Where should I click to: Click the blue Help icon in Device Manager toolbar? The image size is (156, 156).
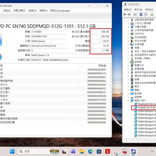141,14
